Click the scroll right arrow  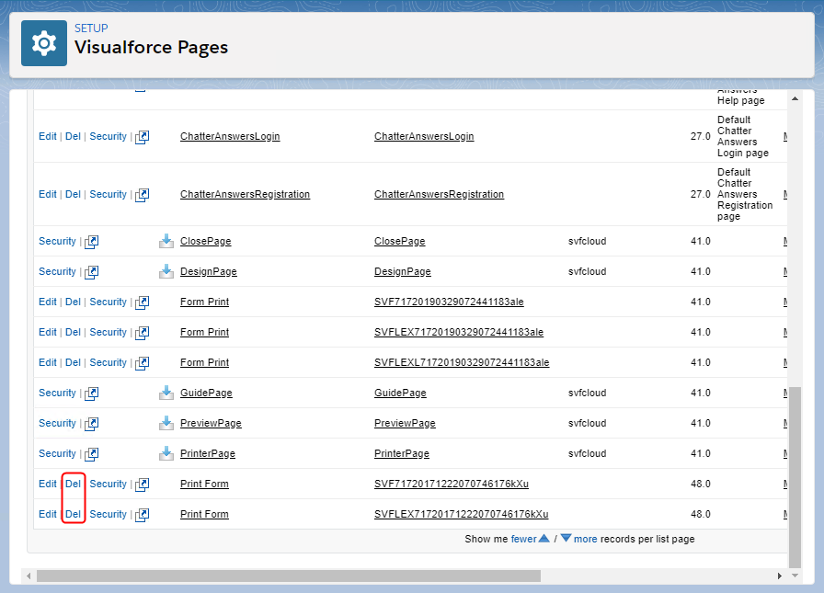coord(779,576)
